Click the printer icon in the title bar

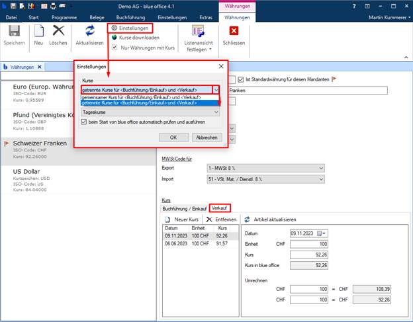[53, 6]
